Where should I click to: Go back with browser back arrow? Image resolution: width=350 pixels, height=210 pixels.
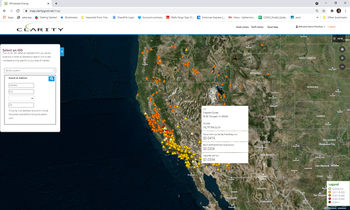tap(4, 11)
